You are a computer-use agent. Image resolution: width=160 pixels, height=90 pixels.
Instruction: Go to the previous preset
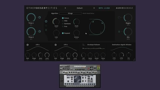click(65, 8)
